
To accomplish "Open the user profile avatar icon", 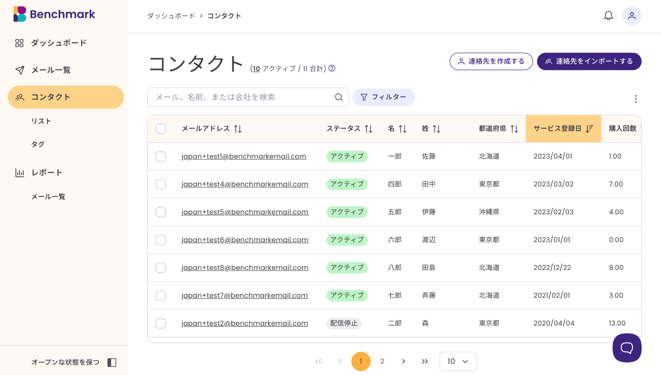I will pyautogui.click(x=631, y=16).
